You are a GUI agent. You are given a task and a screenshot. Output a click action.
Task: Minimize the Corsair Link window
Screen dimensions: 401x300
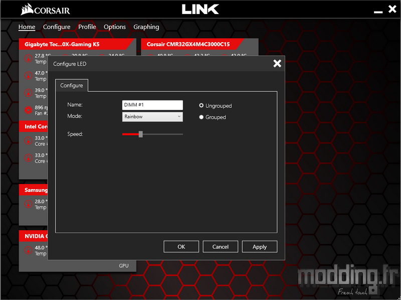[378, 12]
